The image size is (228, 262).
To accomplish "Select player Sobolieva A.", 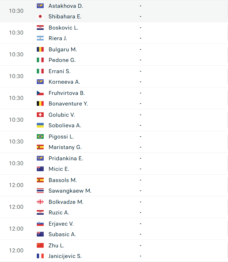I will 65,125.
